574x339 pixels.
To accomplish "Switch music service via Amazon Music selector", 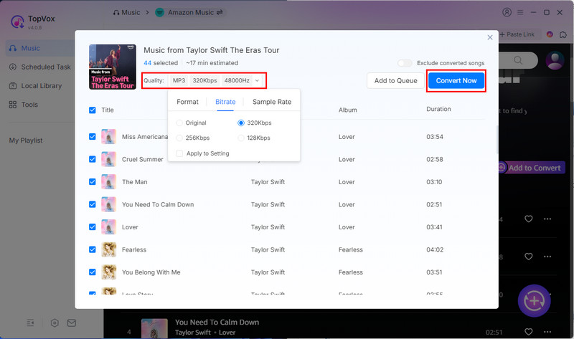I will pyautogui.click(x=189, y=12).
